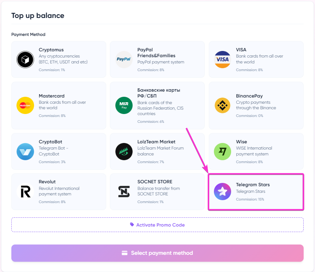Click 'Balance transfer from SOCNET STORE' text
Image resolution: width=315 pixels, height=272 pixels.
tap(159, 191)
